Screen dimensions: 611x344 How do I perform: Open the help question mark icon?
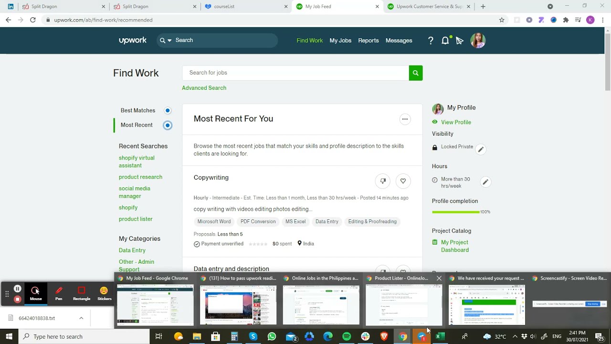431,41
